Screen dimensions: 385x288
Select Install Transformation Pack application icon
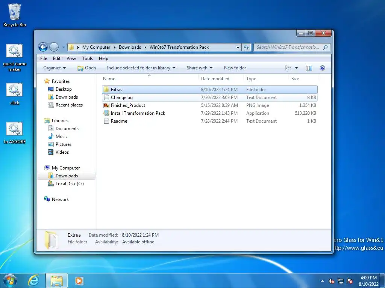pos(106,113)
